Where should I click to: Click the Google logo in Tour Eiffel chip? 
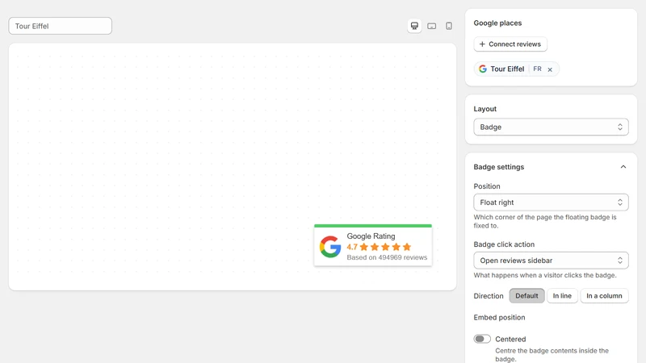click(483, 69)
